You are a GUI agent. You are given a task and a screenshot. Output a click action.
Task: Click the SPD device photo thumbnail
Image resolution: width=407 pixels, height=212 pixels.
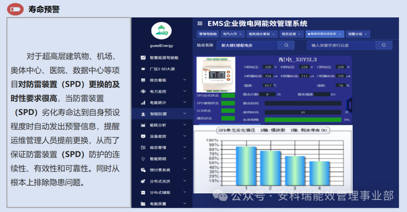pos(216,75)
